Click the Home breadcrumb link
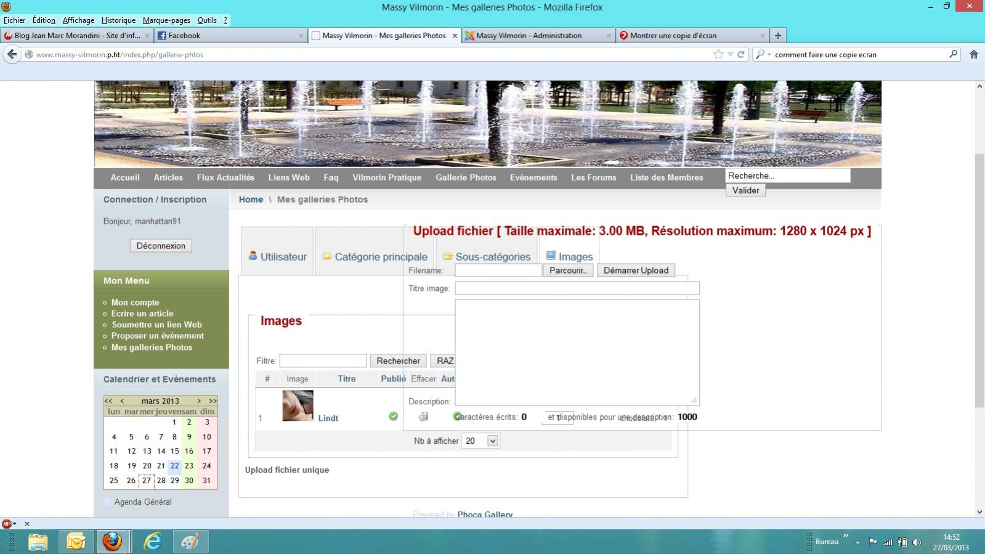The width and height of the screenshot is (985, 554). [x=251, y=200]
